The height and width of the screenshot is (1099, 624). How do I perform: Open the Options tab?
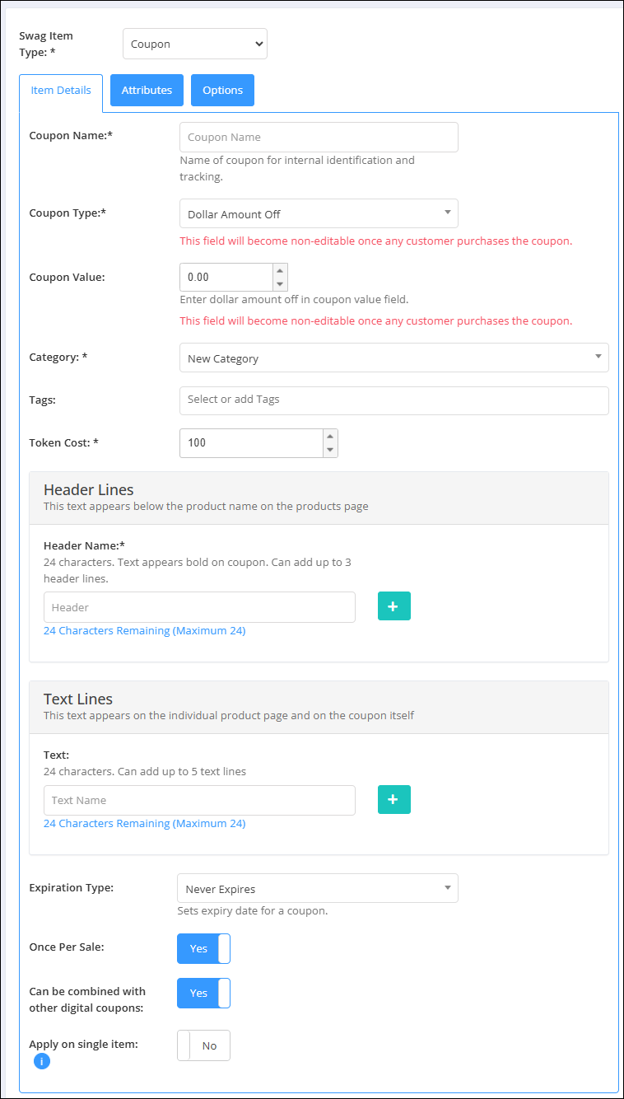pos(222,91)
